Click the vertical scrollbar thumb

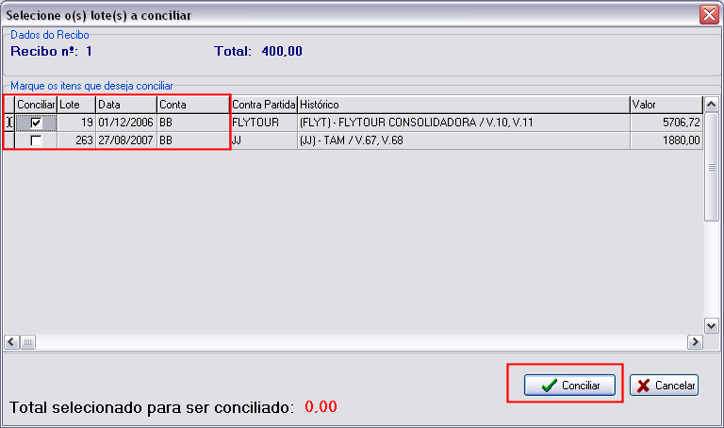click(711, 167)
